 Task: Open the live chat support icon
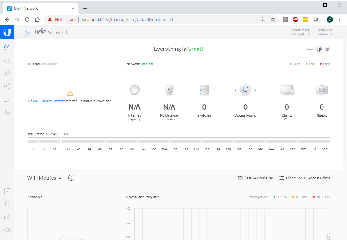pyautogui.click(x=7, y=217)
